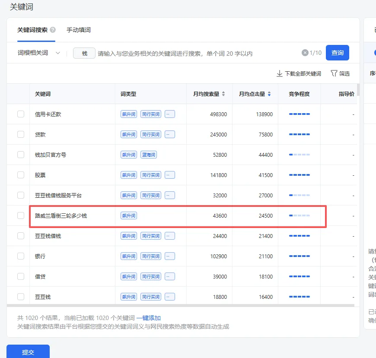Clear the keyword input with the X icon
This screenshot has width=376, height=358.
[305, 53]
